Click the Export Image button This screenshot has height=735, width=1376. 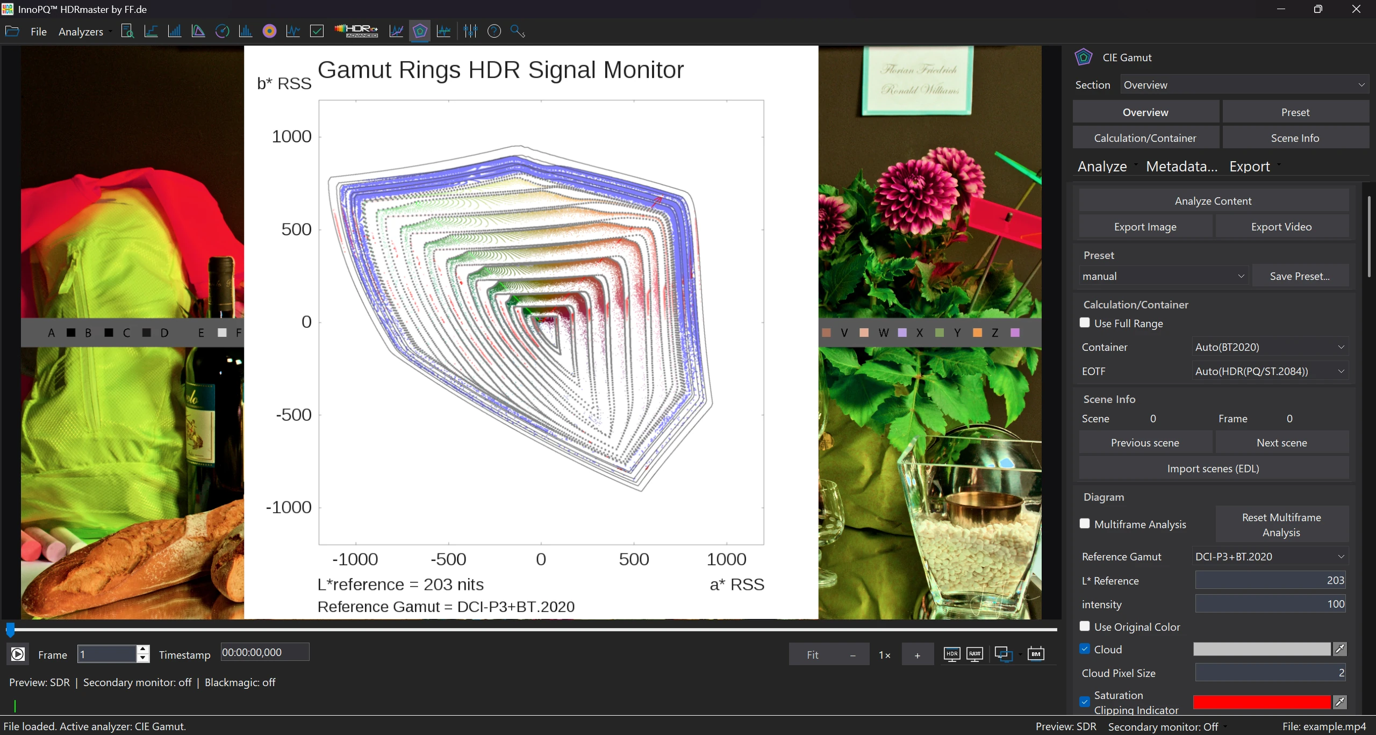[1145, 227]
